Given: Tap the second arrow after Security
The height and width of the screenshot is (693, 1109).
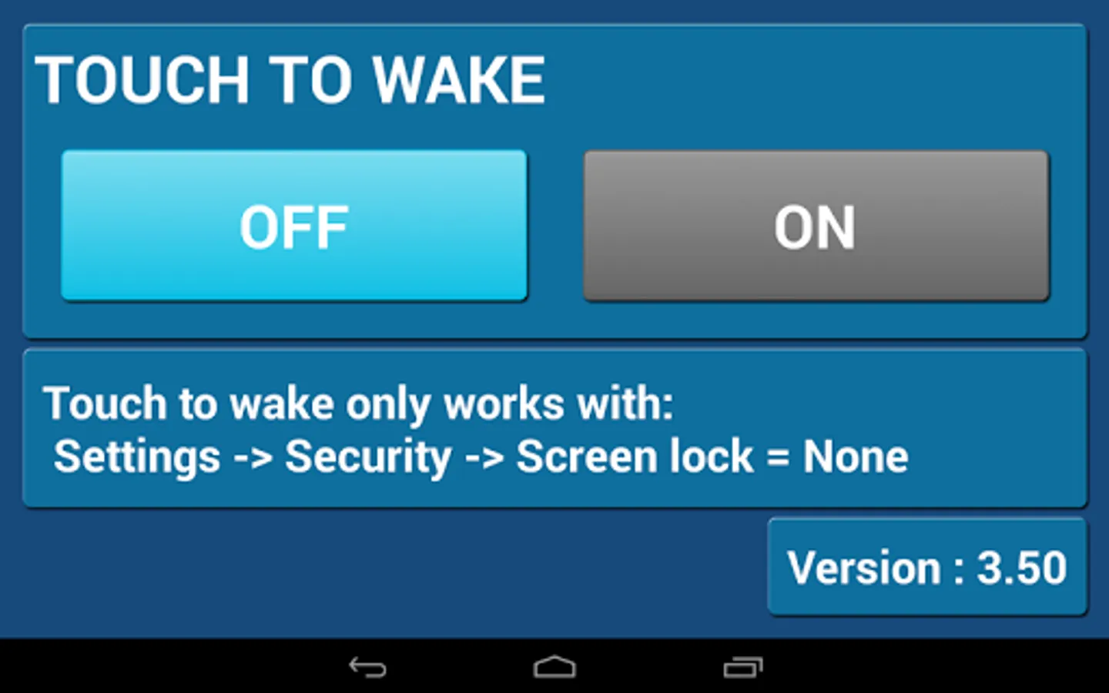Looking at the screenshot, I should 484,459.
